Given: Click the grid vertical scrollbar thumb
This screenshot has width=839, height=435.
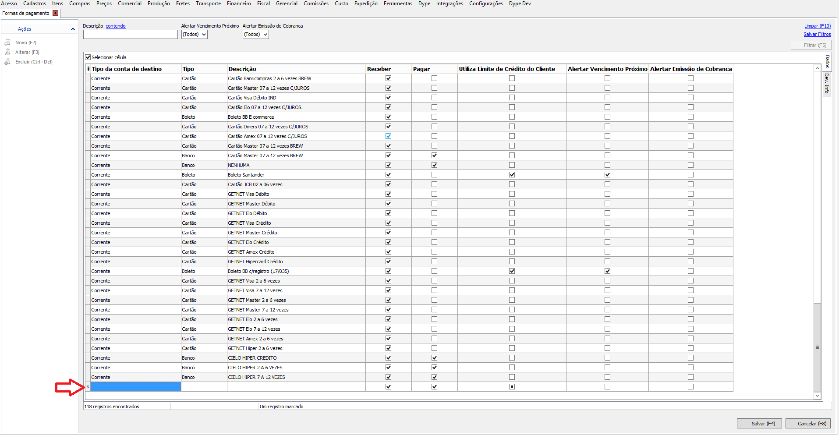Looking at the screenshot, I should coord(817,347).
